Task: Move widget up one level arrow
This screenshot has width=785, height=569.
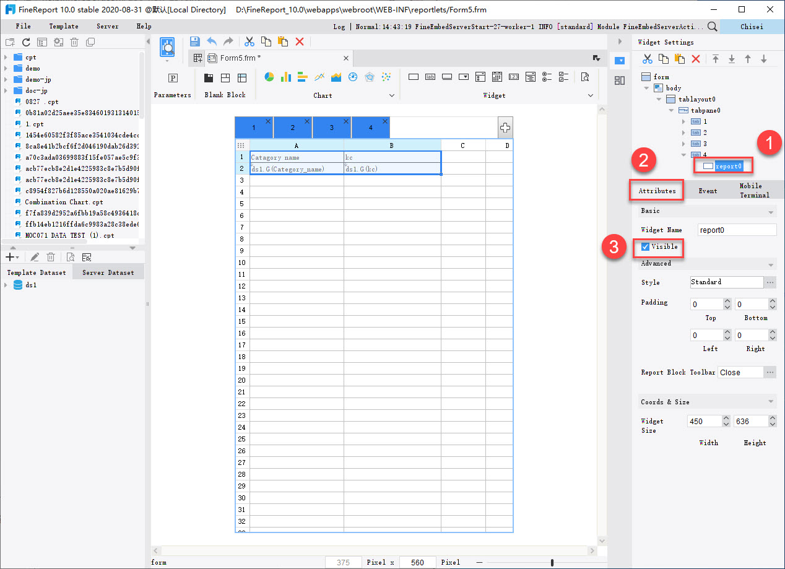Action: point(748,59)
